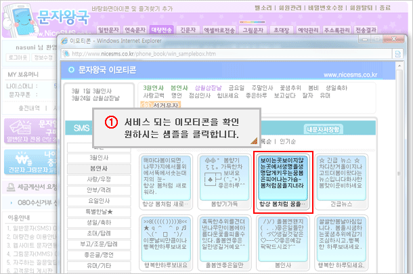The height and width of the screenshot is (274, 413).
Task: Click the popup address bar URL
Action: 144,54
